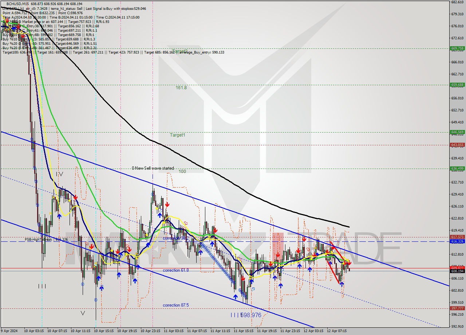Screen dimensions: 466x335
Task: Click the '12 Apr 03:15' time axis label
Action: point(313,331)
